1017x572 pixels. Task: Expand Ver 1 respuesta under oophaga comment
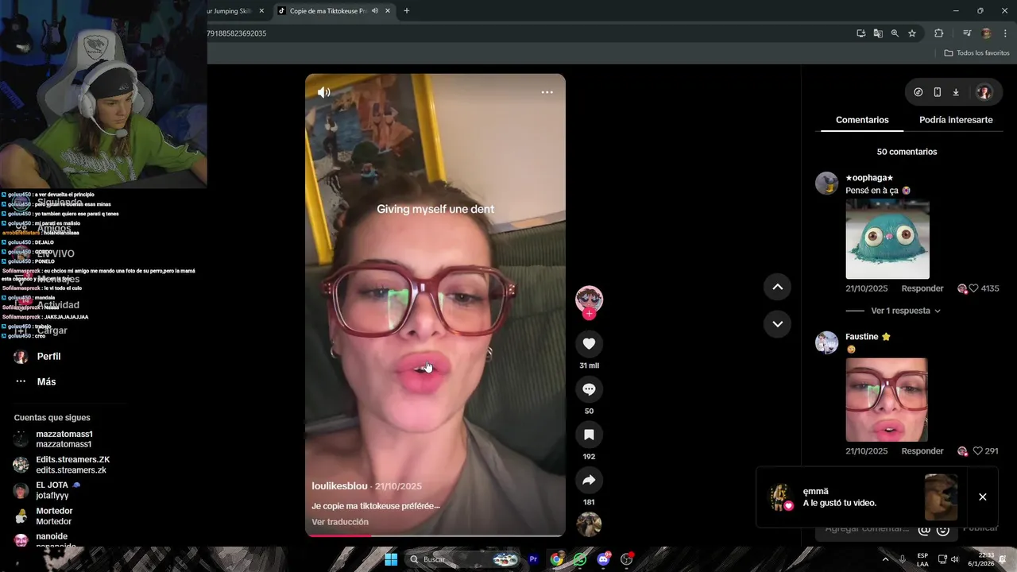tap(906, 311)
